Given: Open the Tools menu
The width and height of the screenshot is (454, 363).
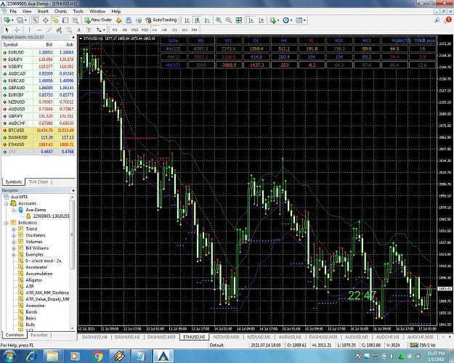Looking at the screenshot, I should point(78,12).
